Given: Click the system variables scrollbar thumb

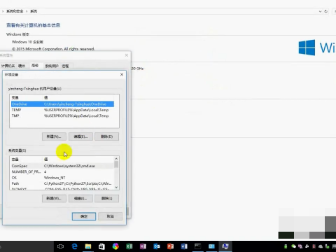Looking at the screenshot, I should click(116, 164).
